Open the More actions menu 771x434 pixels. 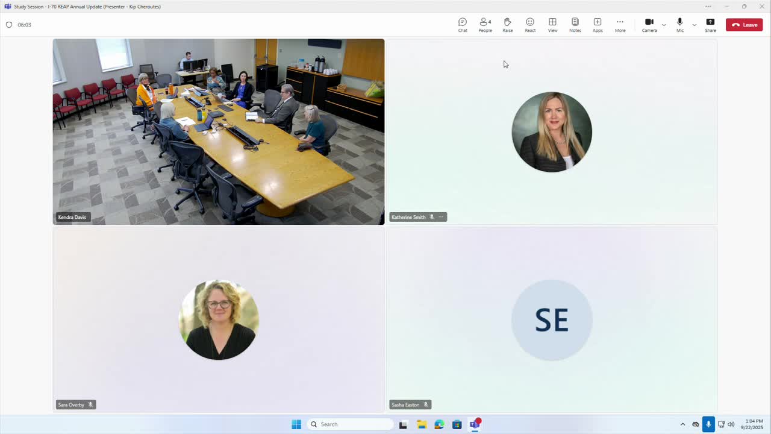coord(620,25)
